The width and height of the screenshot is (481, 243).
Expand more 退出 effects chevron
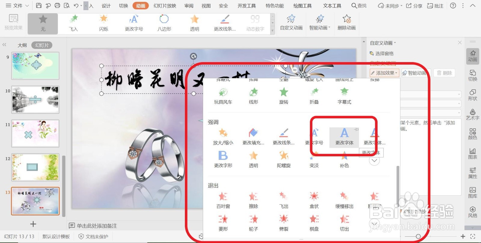pos(374,224)
